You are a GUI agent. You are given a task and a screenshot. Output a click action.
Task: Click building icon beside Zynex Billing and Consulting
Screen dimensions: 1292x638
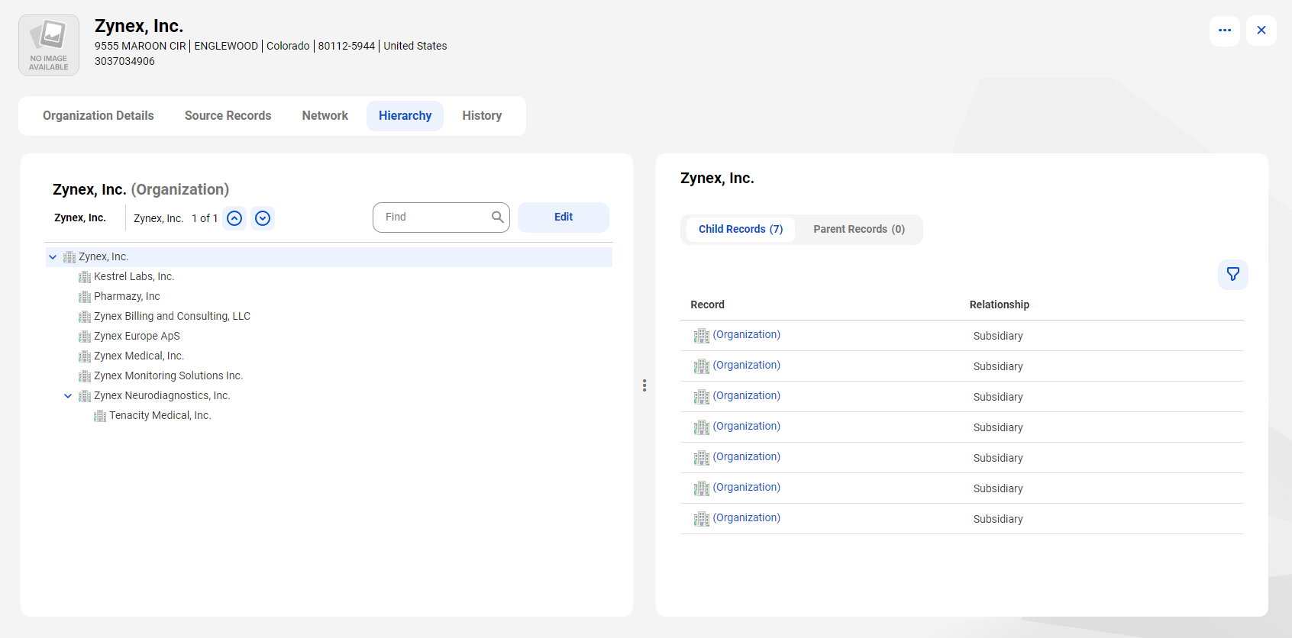point(85,317)
